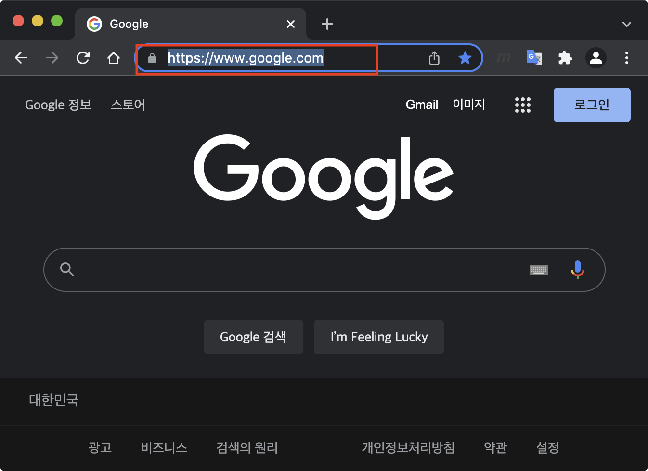Open a new tab with plus button
This screenshot has height=471, width=648.
pyautogui.click(x=327, y=24)
